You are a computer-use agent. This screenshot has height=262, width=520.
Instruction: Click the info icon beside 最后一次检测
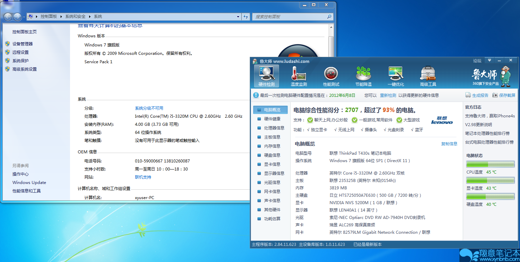(256, 95)
